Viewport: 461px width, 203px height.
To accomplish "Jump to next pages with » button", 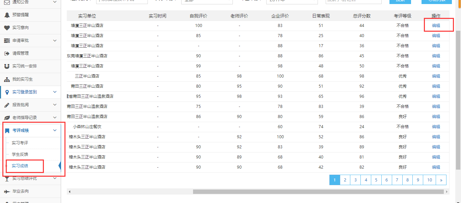I will tap(441, 180).
